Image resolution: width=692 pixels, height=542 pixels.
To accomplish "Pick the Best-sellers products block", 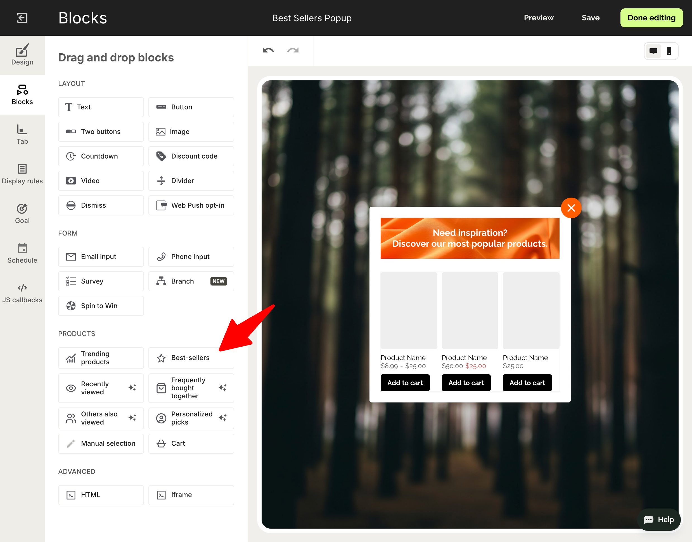I will pos(191,358).
